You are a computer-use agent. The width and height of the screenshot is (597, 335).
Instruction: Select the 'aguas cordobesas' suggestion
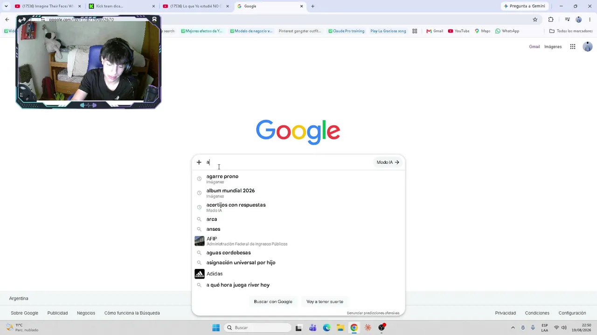click(x=298, y=253)
